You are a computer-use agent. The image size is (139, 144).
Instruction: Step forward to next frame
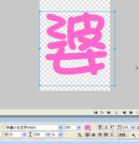pyautogui.click(x=131, y=113)
